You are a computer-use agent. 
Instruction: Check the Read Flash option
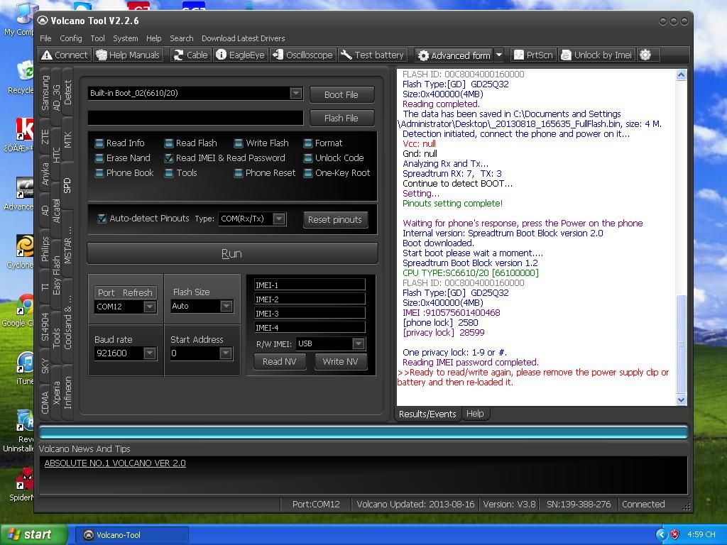point(169,143)
